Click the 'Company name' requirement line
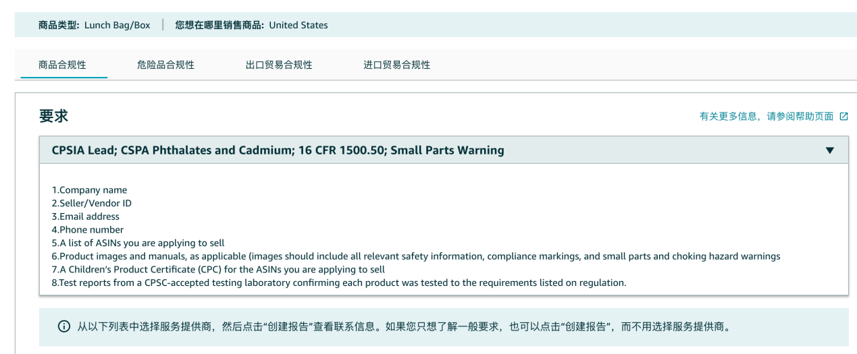The width and height of the screenshot is (857, 354). [x=84, y=190]
